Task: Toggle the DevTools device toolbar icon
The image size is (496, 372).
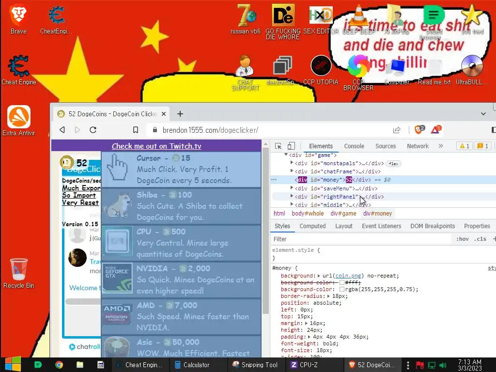Action: tap(291, 146)
